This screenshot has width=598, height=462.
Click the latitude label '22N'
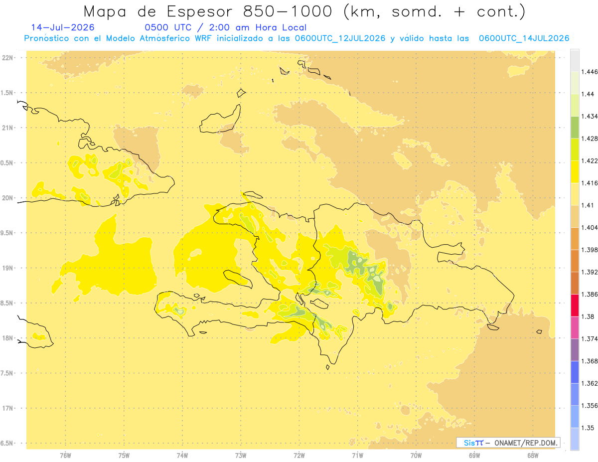click(x=8, y=58)
